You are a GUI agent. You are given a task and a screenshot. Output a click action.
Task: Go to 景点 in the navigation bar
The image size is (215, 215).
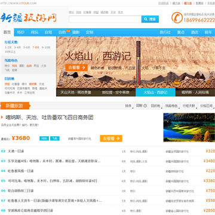[181, 32]
